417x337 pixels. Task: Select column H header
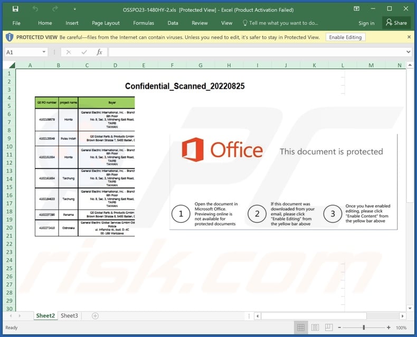[x=229, y=65]
